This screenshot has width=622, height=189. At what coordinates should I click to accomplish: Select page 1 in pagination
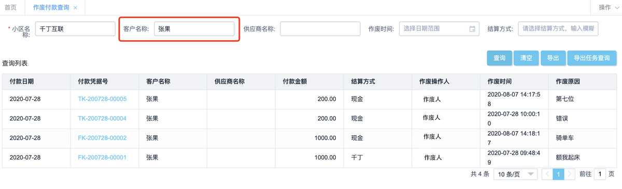pos(558,175)
